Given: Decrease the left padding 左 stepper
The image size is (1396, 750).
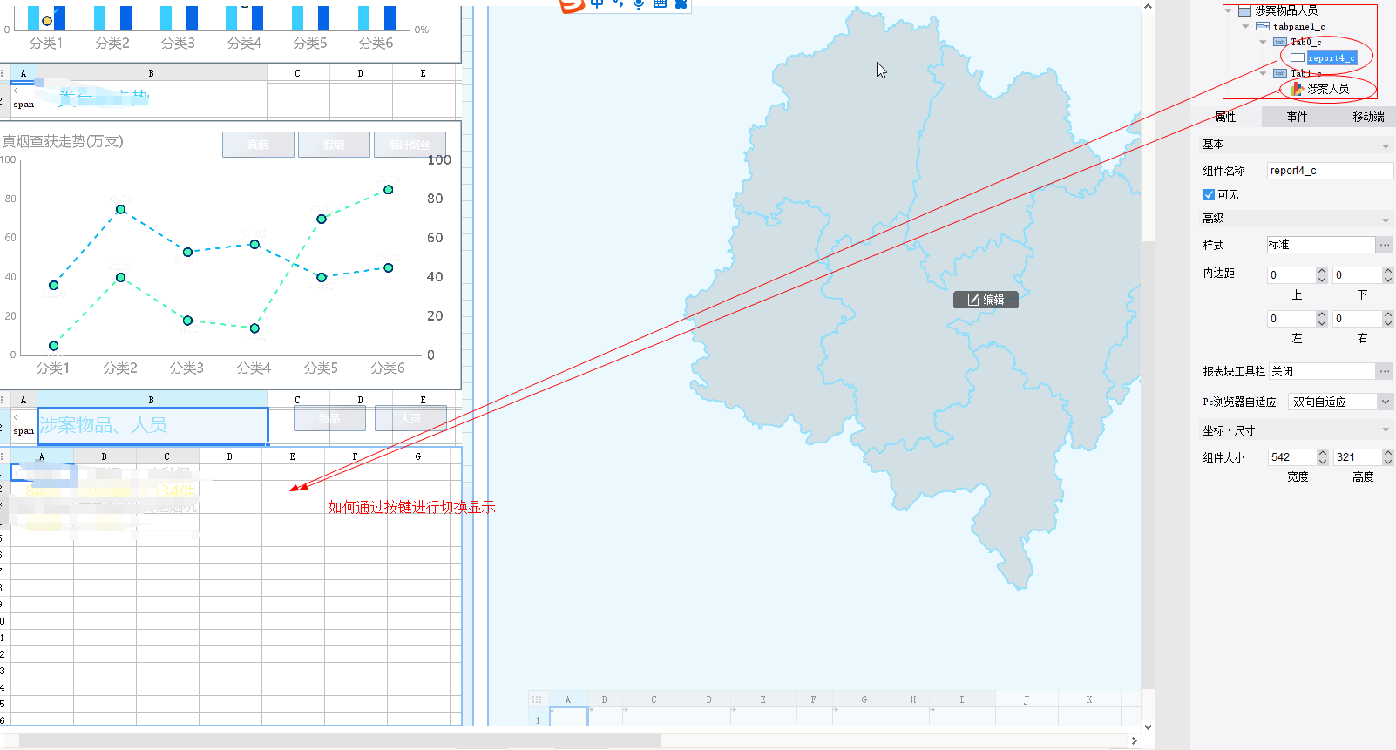Looking at the screenshot, I should 1322,323.
